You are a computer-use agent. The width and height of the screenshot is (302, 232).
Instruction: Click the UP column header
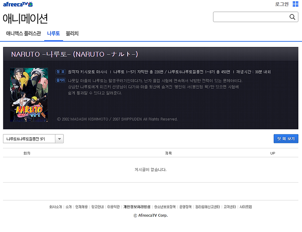click(x=273, y=153)
